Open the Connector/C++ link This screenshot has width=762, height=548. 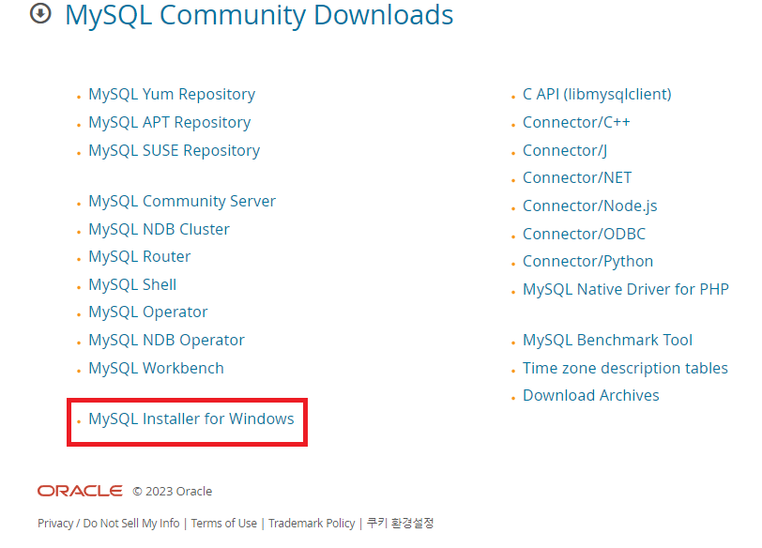click(x=576, y=122)
